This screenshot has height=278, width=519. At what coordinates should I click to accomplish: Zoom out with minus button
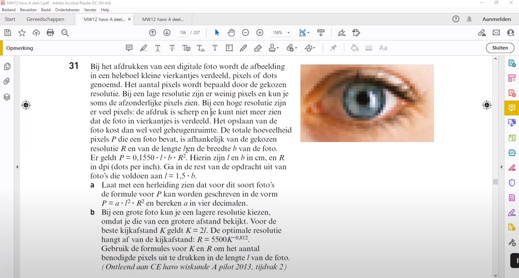(245, 33)
